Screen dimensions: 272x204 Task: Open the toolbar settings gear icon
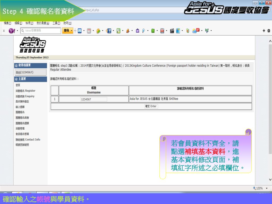point(269,31)
